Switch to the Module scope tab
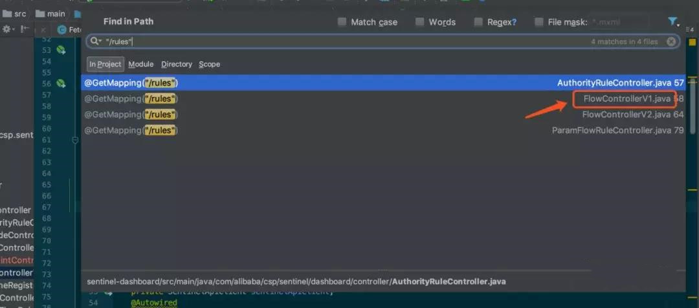Screen dimensions: 699x308 tap(141, 64)
